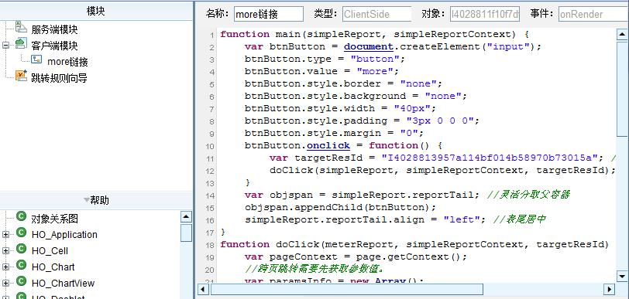Open 跳转规则向导 tree item
629x299 pixels.
[60, 78]
